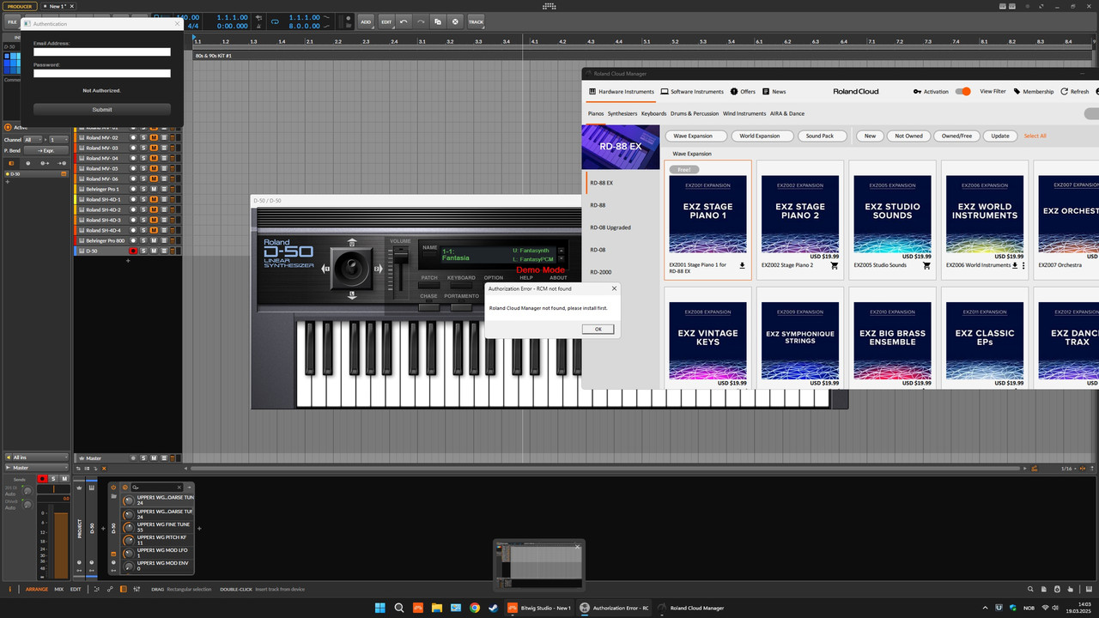Click the patch up arrow on D-50 display
This screenshot has height=618, width=1099.
pos(562,250)
